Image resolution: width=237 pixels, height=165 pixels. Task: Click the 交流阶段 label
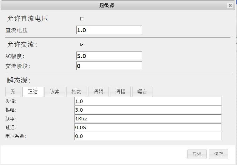[x=18, y=66]
